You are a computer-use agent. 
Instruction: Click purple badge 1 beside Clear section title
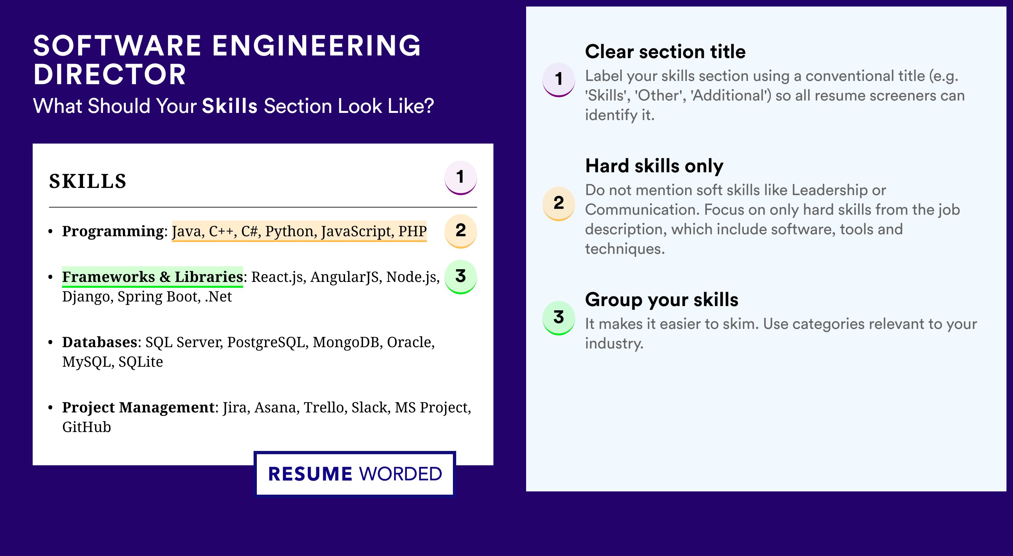tap(559, 80)
